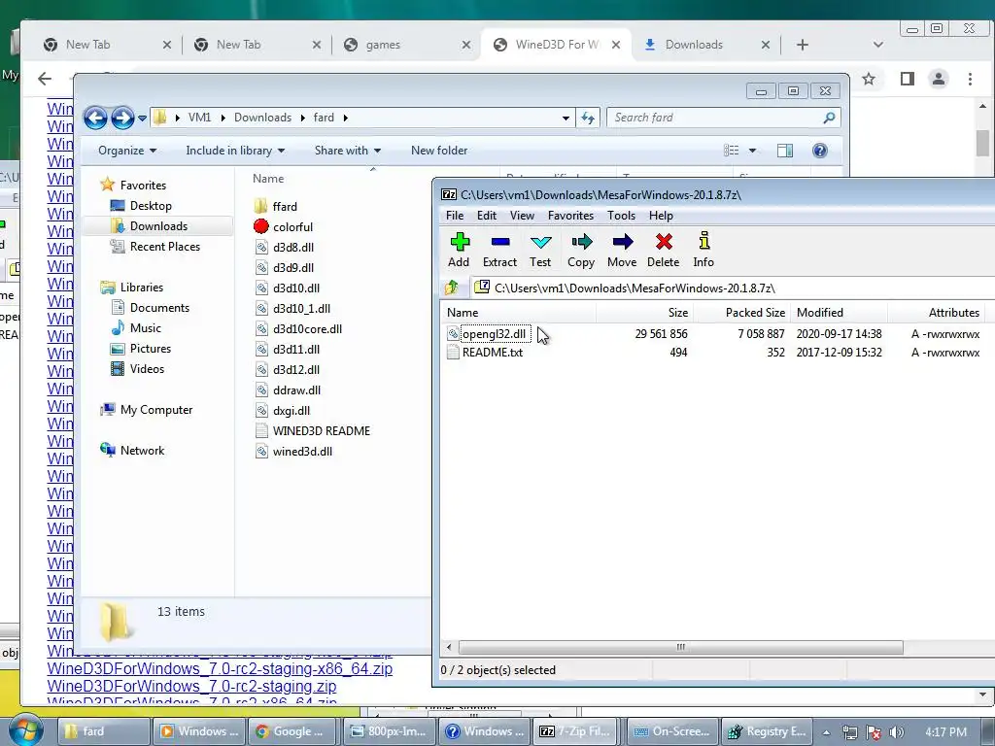Click the volume icon in system tray
Screen dimensions: 995x746
click(x=897, y=732)
